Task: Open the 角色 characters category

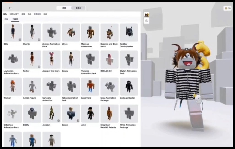Action: coord(5,14)
